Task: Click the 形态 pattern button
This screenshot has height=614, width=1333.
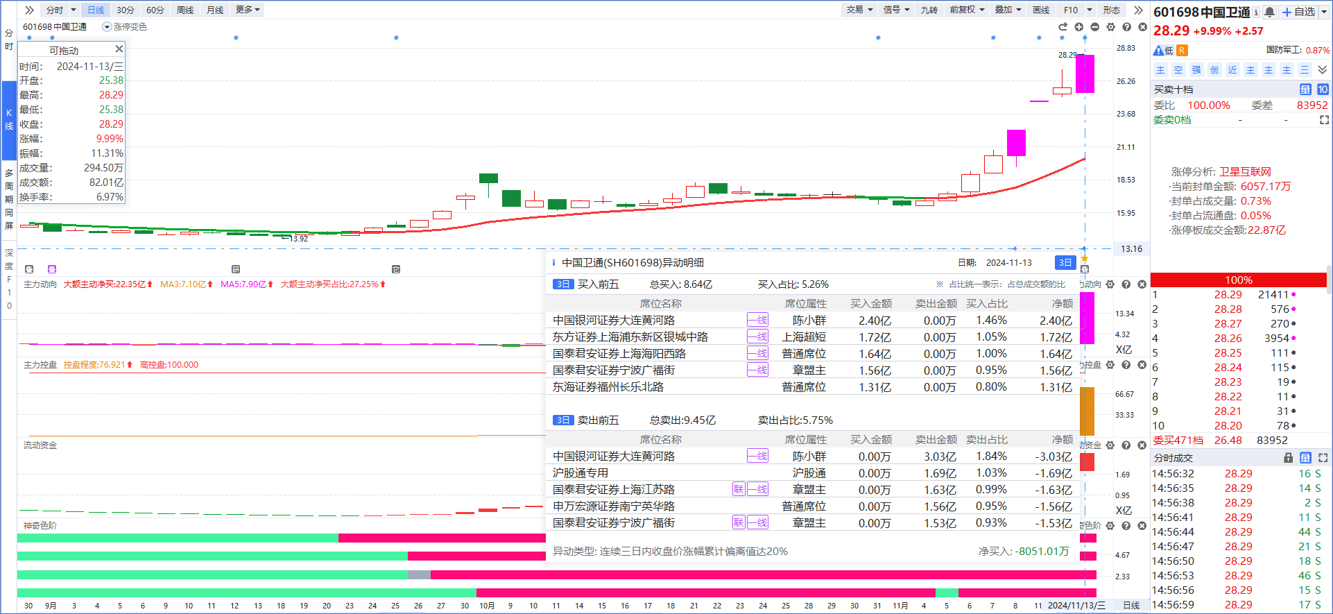Action: (x=1112, y=10)
